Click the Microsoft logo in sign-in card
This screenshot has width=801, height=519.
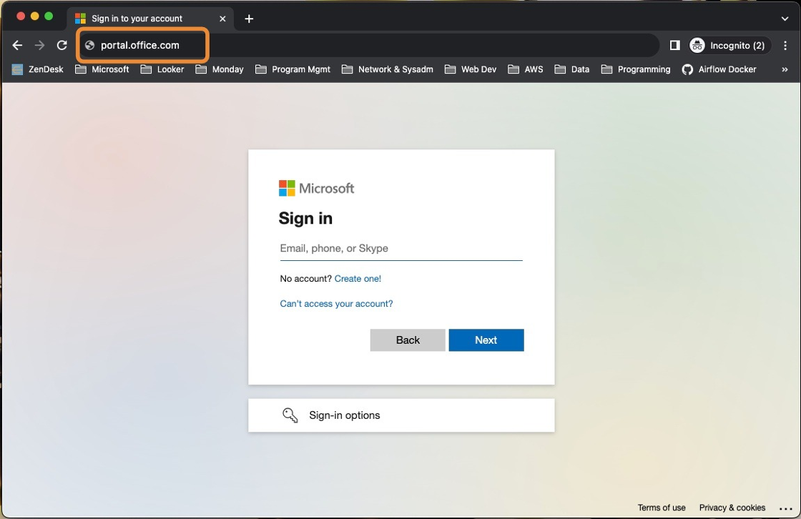tap(316, 189)
